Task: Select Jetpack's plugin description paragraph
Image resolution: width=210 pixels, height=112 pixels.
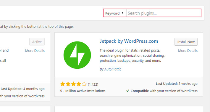Action: click(132, 55)
